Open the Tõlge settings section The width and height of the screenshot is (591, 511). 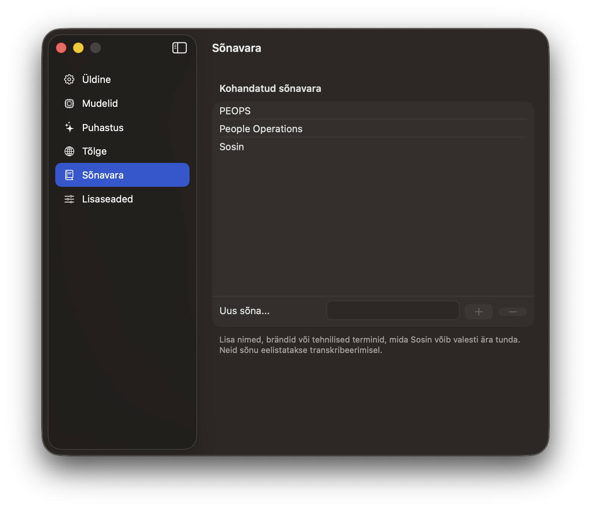pos(94,151)
